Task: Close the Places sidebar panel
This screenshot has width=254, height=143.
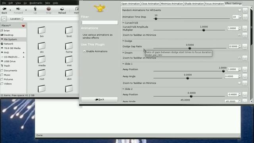Action: [x=23, y=25]
